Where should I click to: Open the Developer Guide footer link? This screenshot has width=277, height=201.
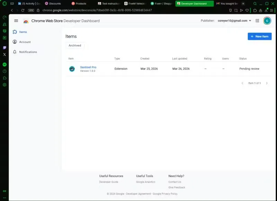coord(109,182)
